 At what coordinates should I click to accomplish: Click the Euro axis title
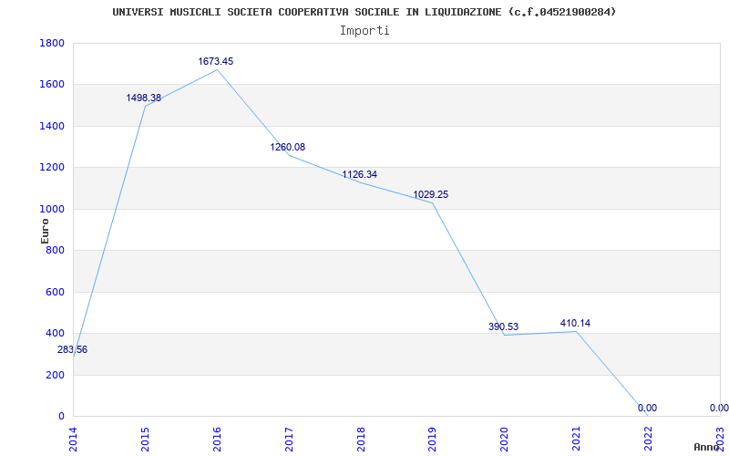coord(45,231)
